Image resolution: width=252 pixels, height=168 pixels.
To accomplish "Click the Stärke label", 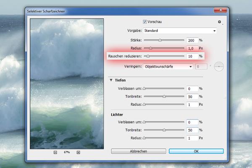I will pos(136,40).
